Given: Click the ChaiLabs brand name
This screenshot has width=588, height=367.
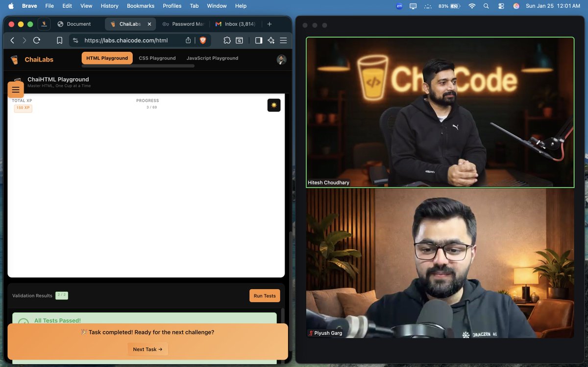Looking at the screenshot, I should pos(39,60).
